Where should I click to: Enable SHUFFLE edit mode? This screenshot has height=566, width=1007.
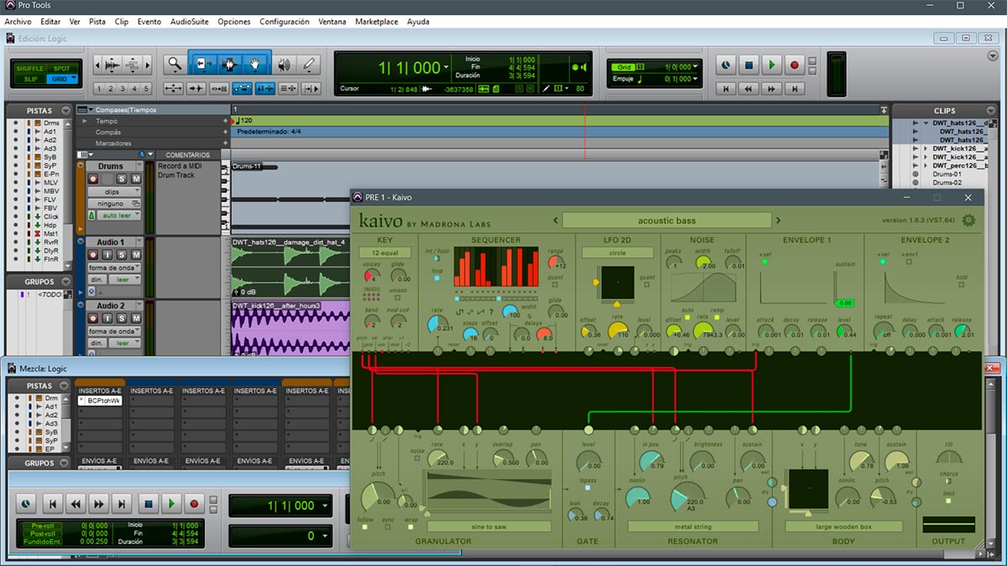(31, 69)
